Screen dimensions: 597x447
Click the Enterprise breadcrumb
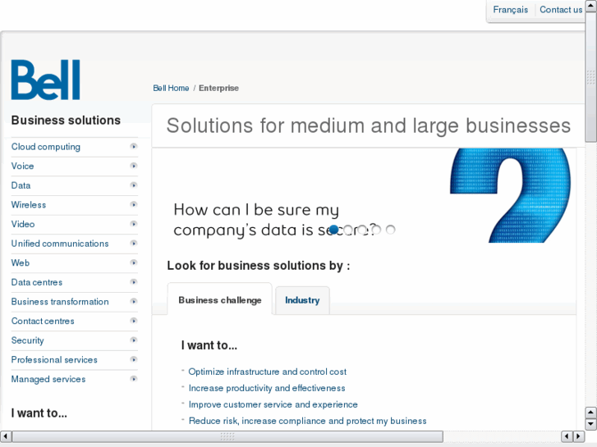218,89
